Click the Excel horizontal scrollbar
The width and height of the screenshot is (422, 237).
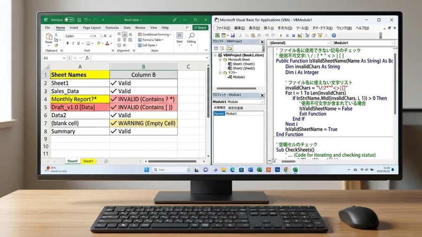click(172, 161)
